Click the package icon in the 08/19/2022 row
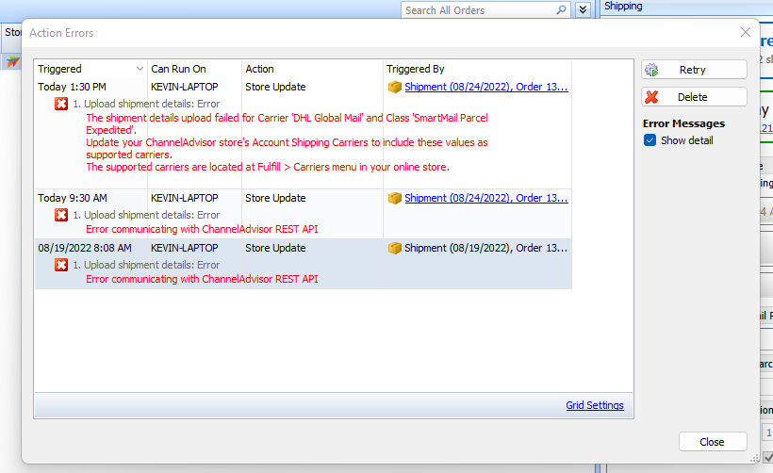Image resolution: width=773 pixels, height=473 pixels. (x=394, y=248)
